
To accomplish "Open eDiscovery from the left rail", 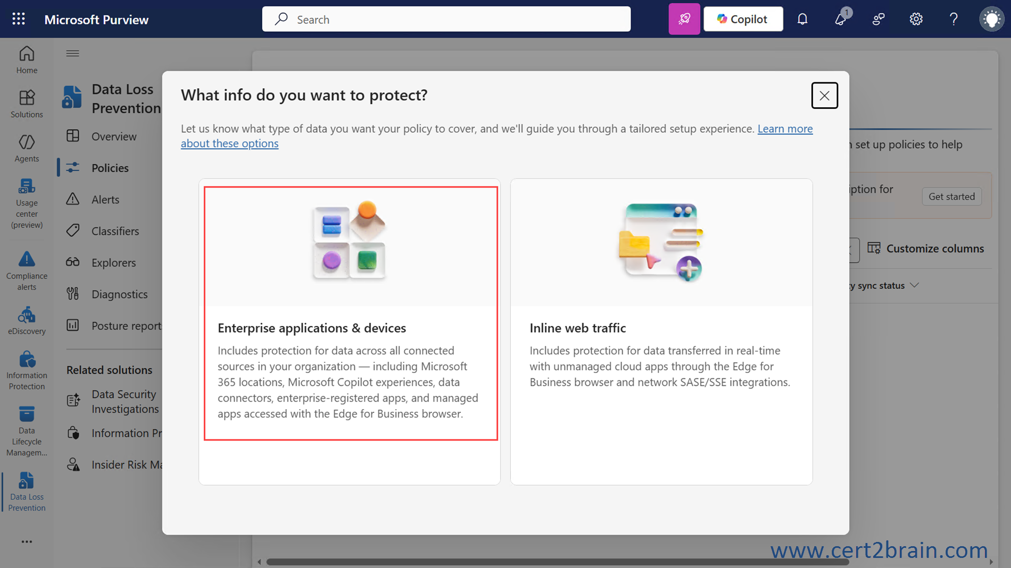I will [x=27, y=321].
